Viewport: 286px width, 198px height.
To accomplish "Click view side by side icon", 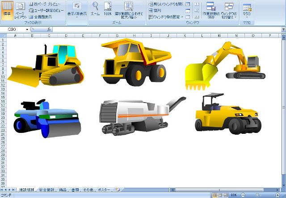I will [197, 4].
